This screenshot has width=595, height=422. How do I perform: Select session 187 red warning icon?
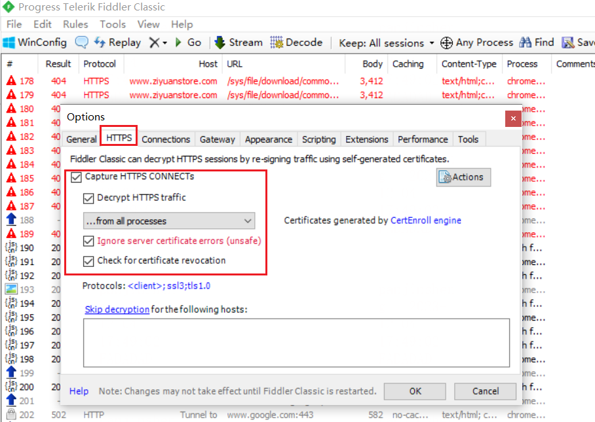[11, 206]
